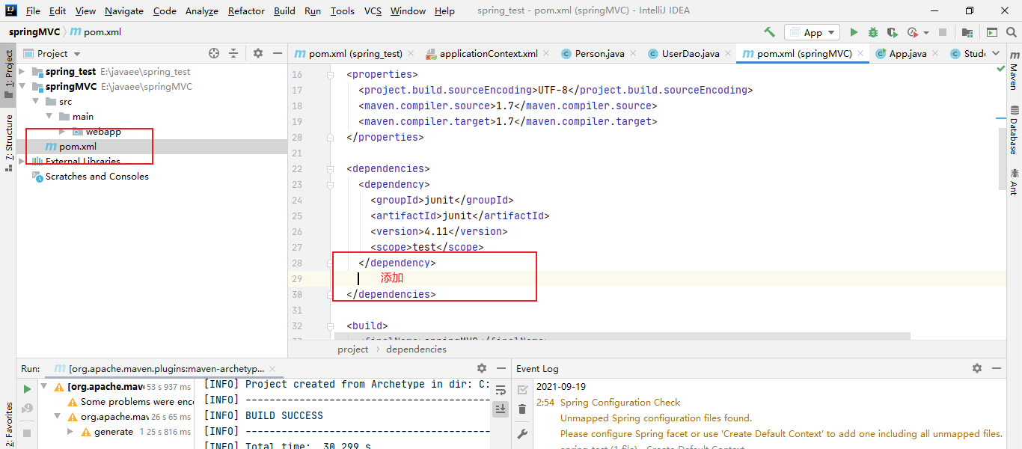The width and height of the screenshot is (1022, 449).
Task: Click the Spring Configuration Check event entry
Action: click(620, 403)
